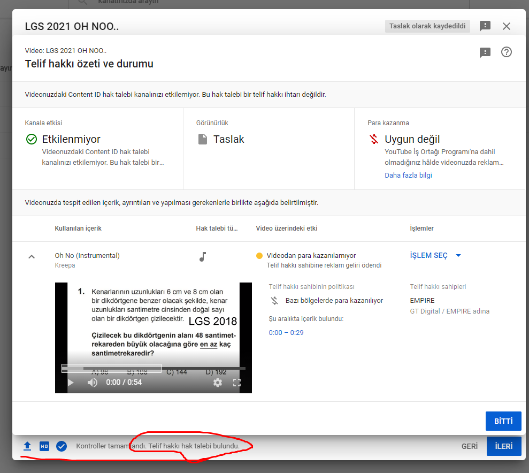Click the 'Video üzerindeki etki' column header
Screen dimensions: 529x473
286,228
